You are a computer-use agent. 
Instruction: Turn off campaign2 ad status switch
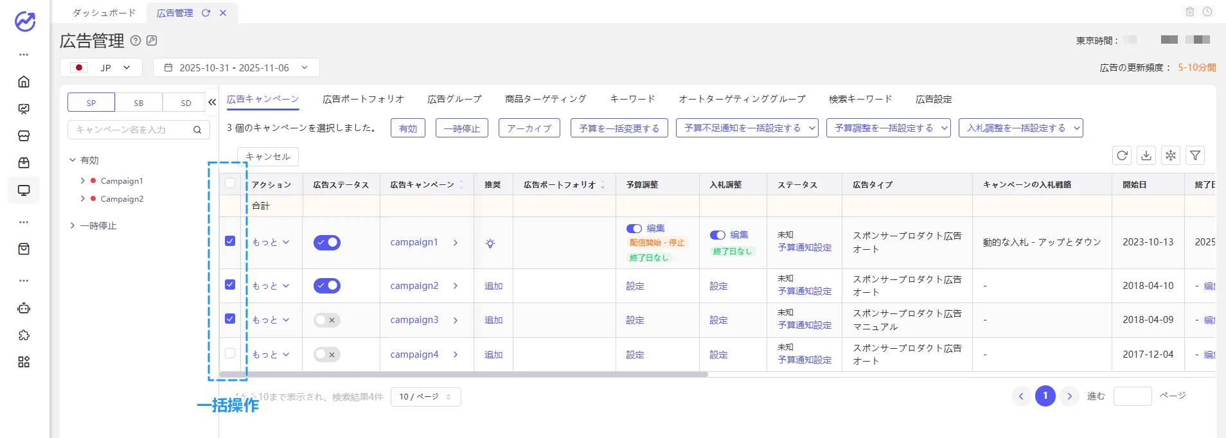point(327,286)
